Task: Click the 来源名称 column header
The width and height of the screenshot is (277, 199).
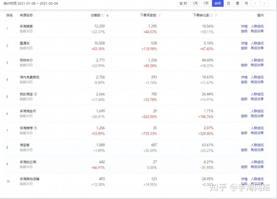Action: [x=26, y=15]
